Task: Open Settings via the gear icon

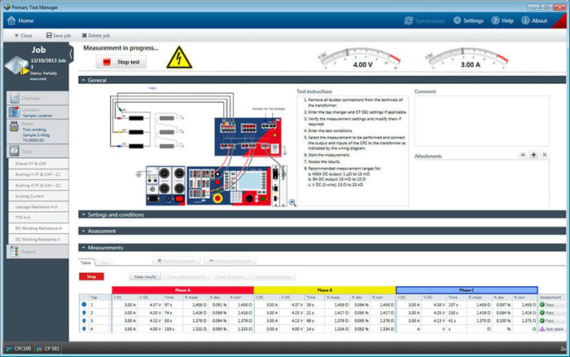Action: (x=458, y=20)
